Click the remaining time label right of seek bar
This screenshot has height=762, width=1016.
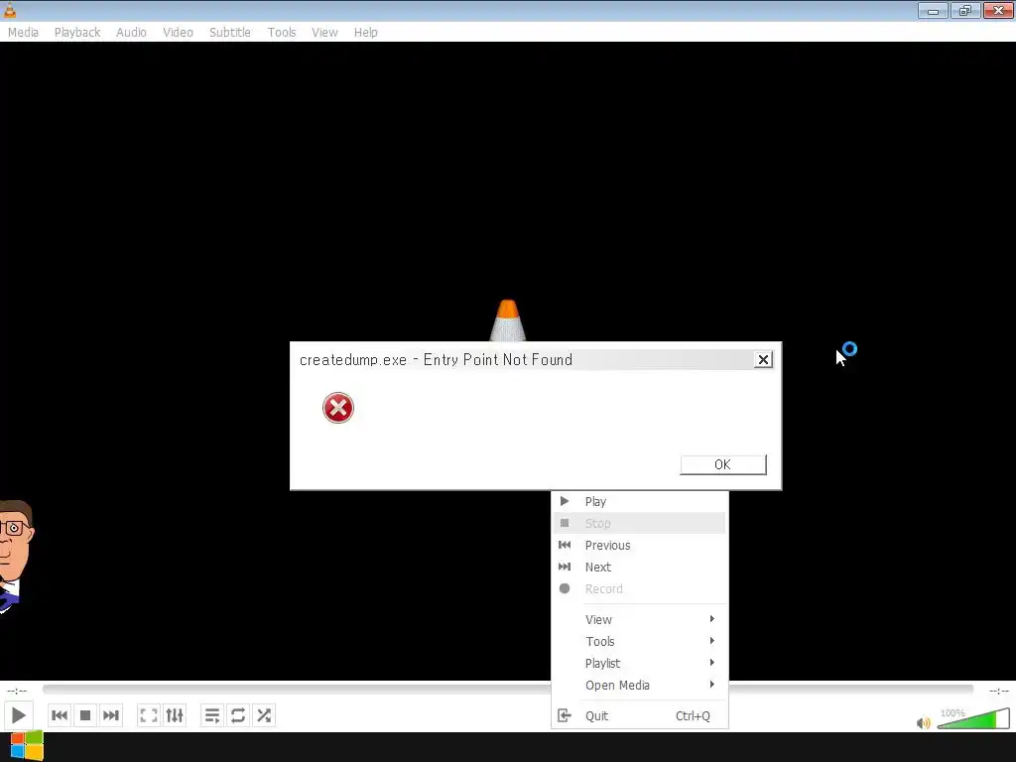tap(998, 691)
